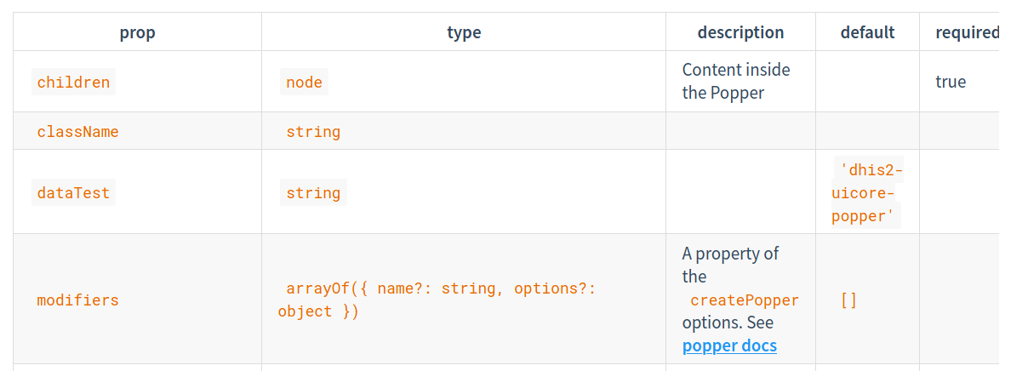Viewport: 1028px width, 371px height.
Task: Click the dataTest prop code tag
Action: coord(73,193)
